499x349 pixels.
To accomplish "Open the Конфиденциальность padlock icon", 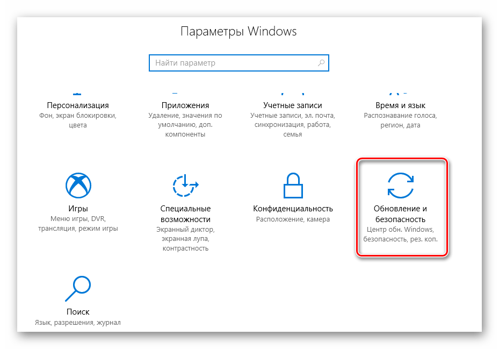I will click(x=293, y=186).
